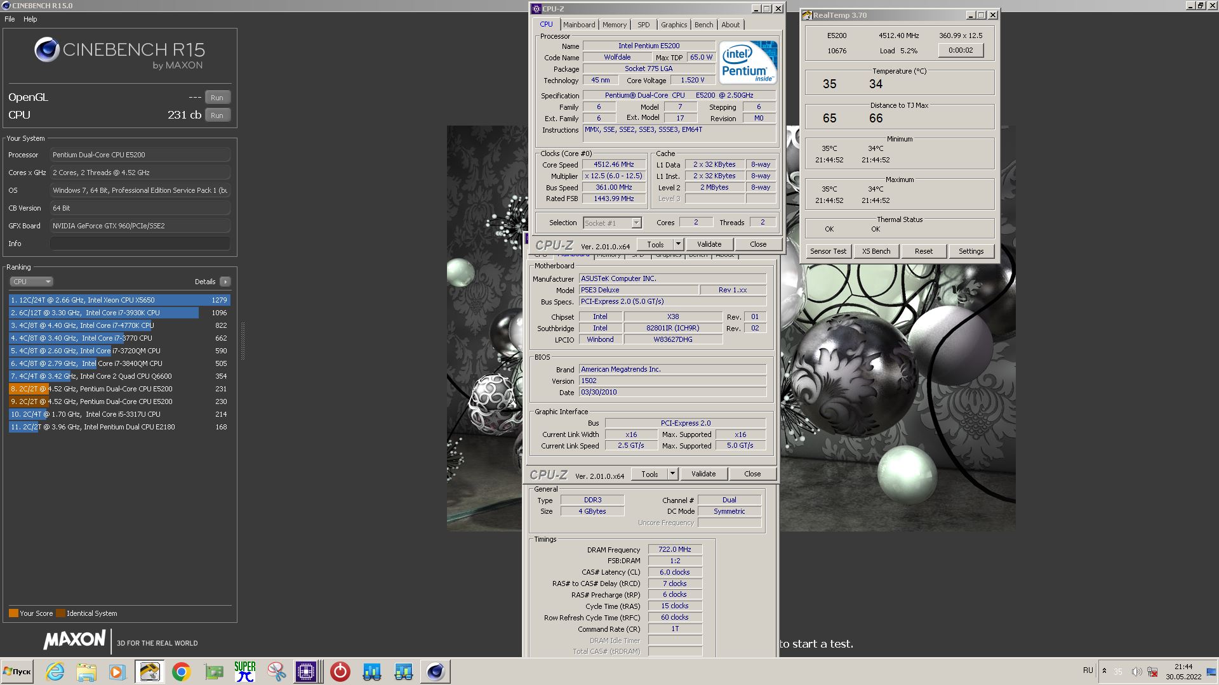The height and width of the screenshot is (685, 1219).
Task: Switch to SPD tab in CPU-Z
Action: [x=644, y=25]
